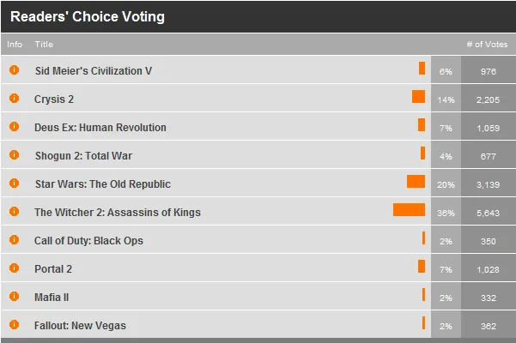Open The Witcher 2: Assassins of Kings title
Viewport: 516px width, 343px height.
(118, 212)
